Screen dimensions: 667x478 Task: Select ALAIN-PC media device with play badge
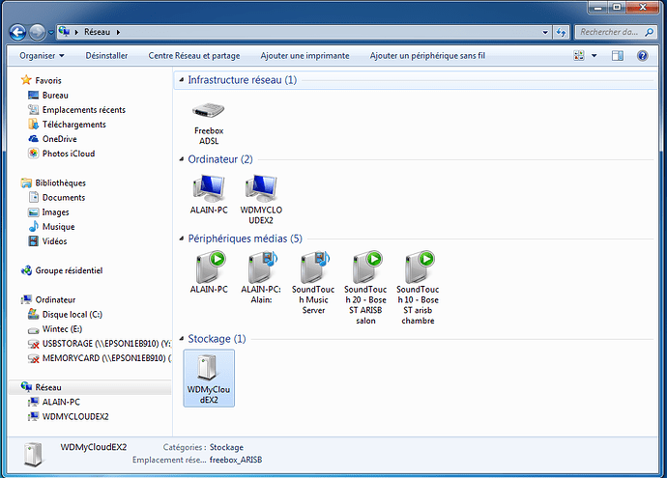tap(209, 272)
